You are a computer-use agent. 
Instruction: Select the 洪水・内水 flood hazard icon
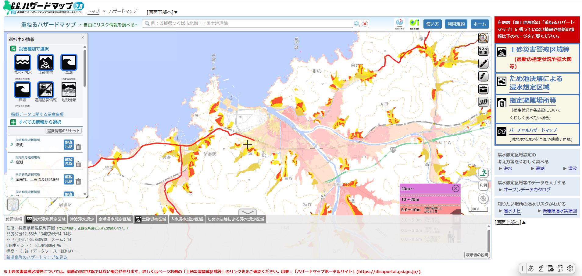point(23,62)
